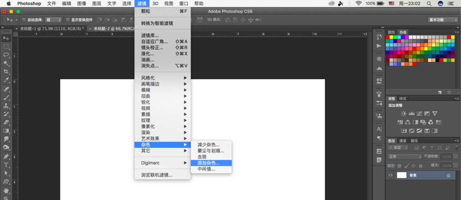Select the Horizontal Type tool

tap(6, 165)
